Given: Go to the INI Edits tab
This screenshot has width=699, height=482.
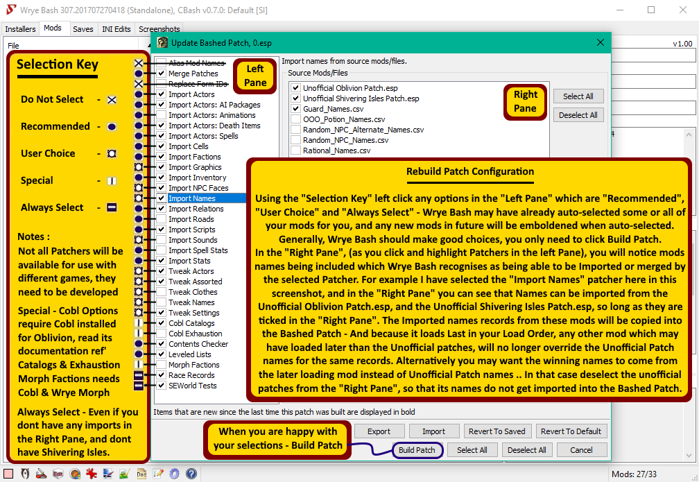Looking at the screenshot, I should [116, 29].
